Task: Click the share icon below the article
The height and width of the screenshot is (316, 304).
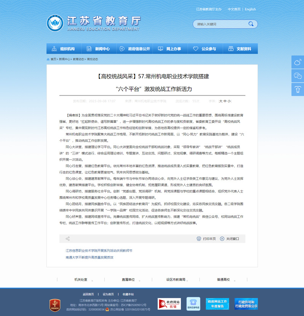Action: coord(68,239)
